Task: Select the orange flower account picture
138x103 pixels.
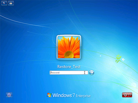Action: click(x=69, y=47)
